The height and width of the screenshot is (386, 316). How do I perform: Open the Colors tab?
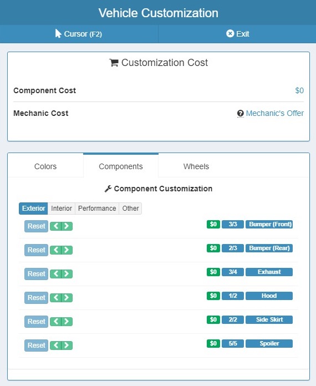45,166
